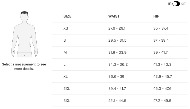This screenshot has width=190, height=109.
Task: Click waist value 34.3 - 36.2
Action: click(118, 65)
